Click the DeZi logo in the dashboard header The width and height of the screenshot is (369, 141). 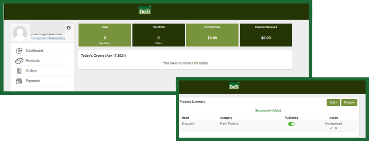[x=144, y=11]
